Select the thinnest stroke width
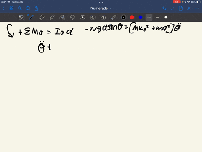The height and width of the screenshot is (152, 202). click(149, 17)
